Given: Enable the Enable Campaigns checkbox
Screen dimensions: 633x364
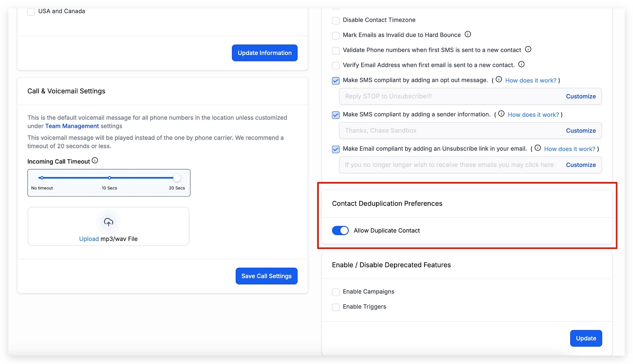Looking at the screenshot, I should pyautogui.click(x=335, y=292).
